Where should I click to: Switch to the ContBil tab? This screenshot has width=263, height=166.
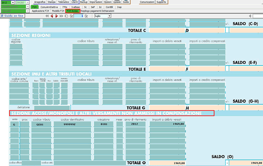(109, 7)
